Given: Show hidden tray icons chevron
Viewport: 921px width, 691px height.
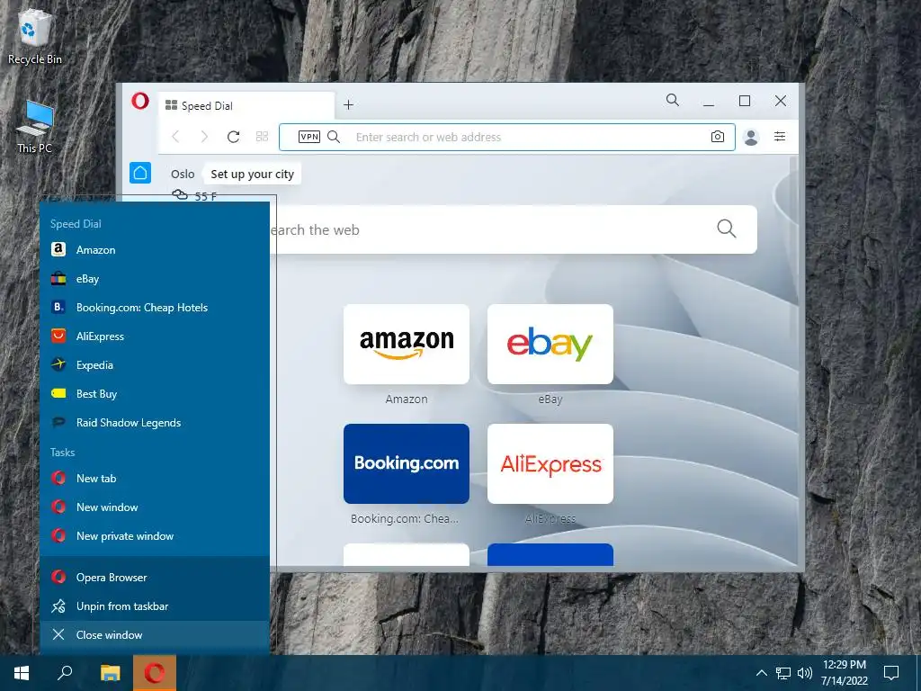Looking at the screenshot, I should point(761,673).
